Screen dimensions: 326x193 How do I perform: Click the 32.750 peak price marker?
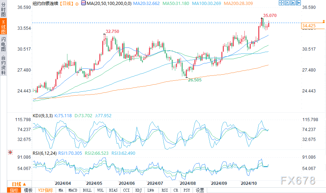(112, 31)
